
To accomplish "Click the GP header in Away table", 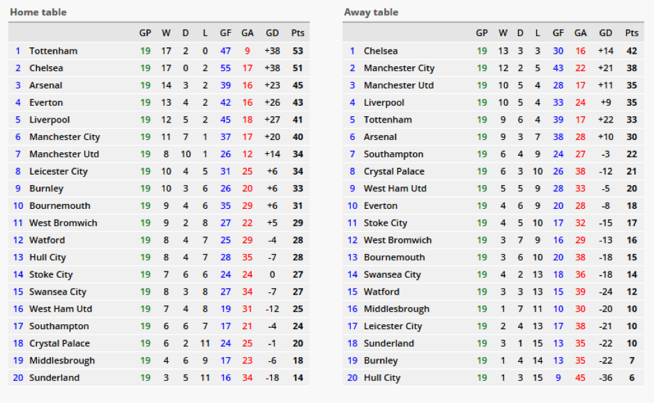I will point(482,33).
